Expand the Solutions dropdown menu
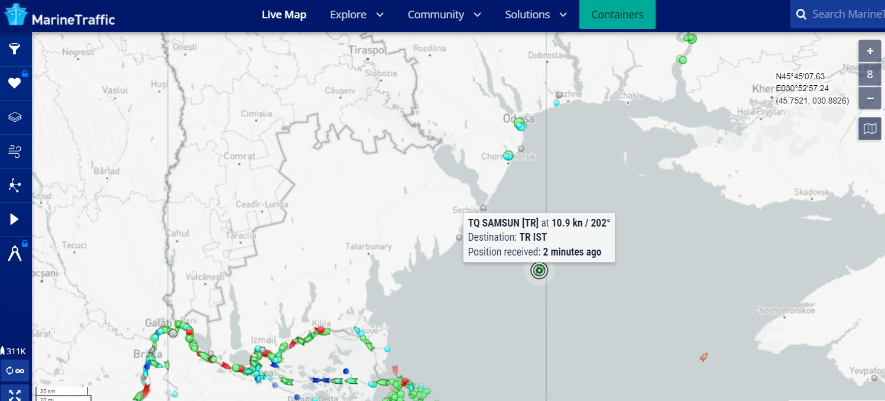Image resolution: width=885 pixels, height=401 pixels. pos(536,15)
